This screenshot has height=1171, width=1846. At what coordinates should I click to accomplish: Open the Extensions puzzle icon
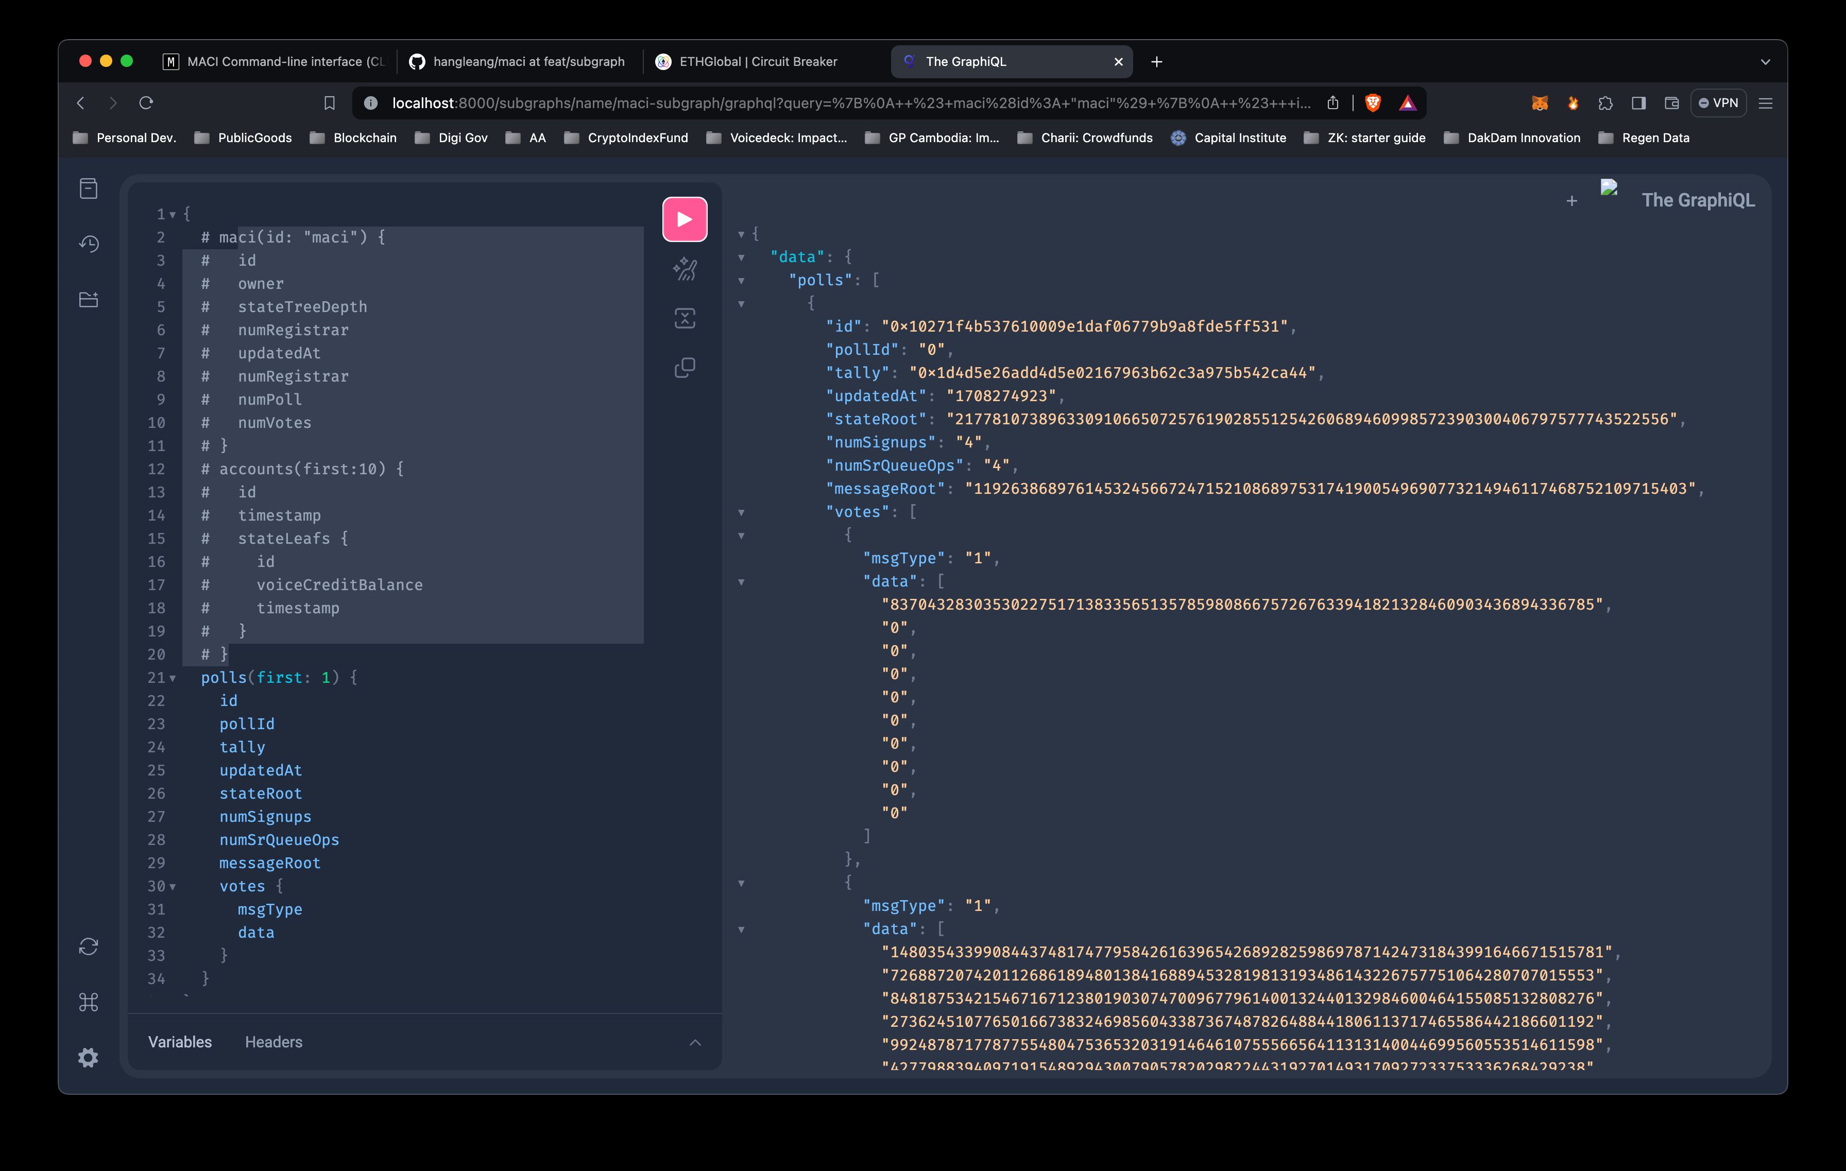(1605, 102)
